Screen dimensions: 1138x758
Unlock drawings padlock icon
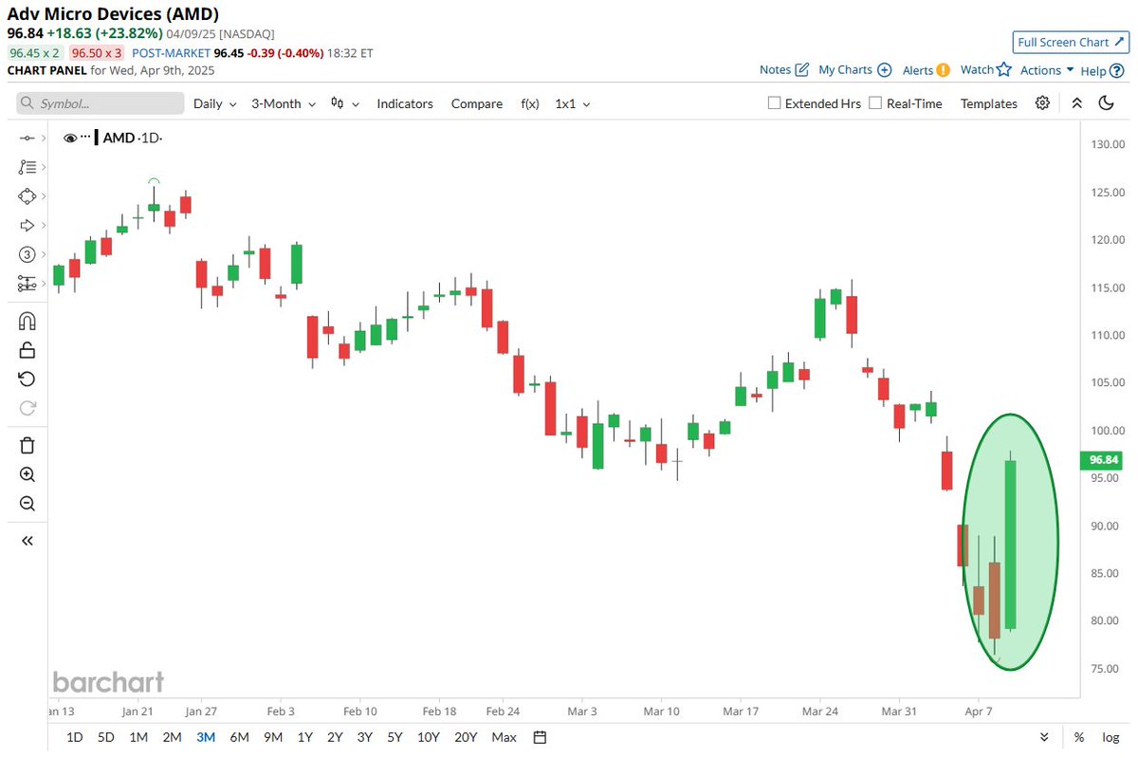coord(27,350)
